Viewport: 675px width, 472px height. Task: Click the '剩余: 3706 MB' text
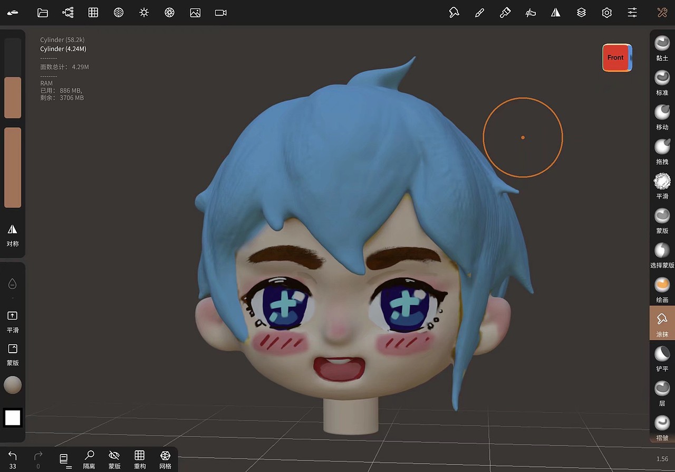click(62, 98)
